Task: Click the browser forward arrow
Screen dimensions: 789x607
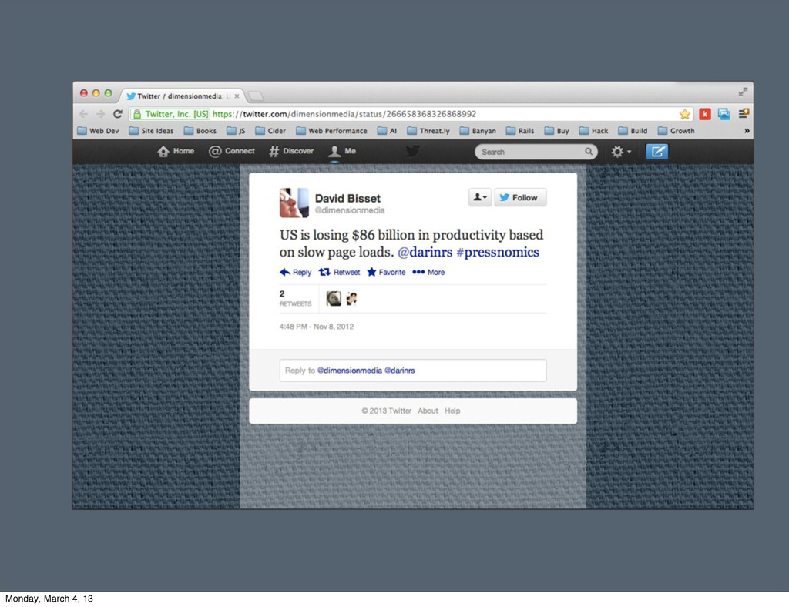Action: coord(100,114)
